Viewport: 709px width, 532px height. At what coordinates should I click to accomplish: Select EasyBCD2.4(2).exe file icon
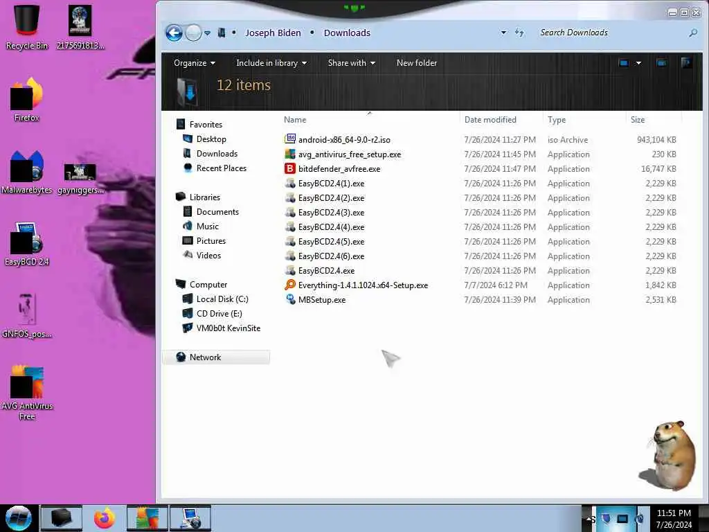(x=290, y=197)
